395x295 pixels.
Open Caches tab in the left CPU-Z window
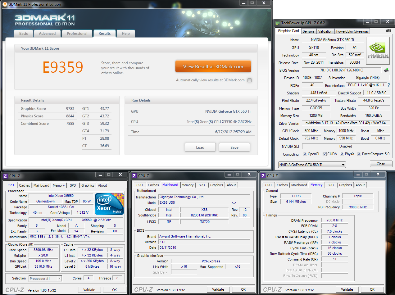(25, 185)
